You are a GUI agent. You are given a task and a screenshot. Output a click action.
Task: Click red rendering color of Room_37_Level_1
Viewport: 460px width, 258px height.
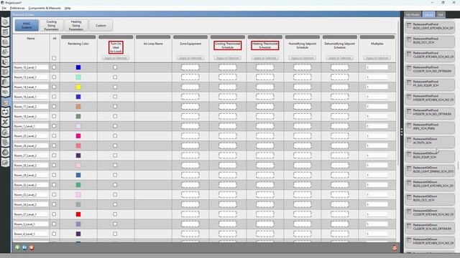click(78, 214)
